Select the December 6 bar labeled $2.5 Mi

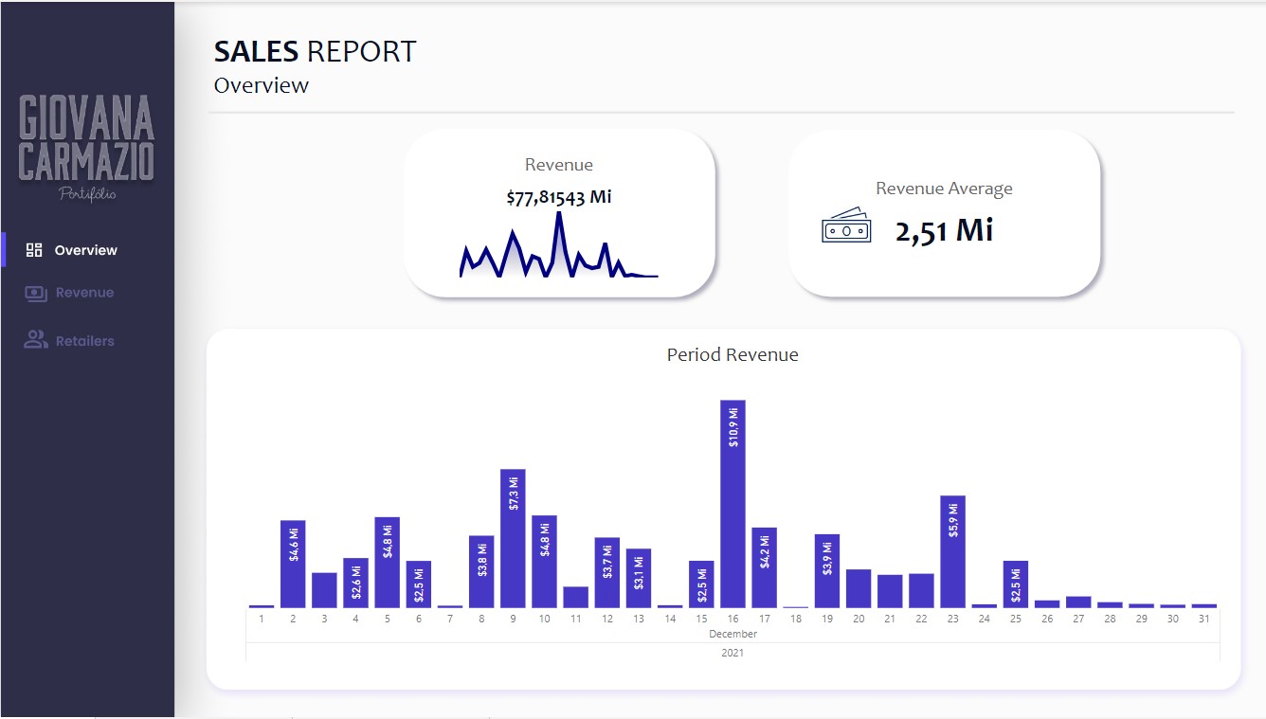click(419, 584)
